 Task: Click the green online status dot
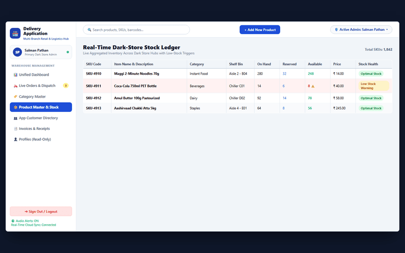click(x=67, y=52)
